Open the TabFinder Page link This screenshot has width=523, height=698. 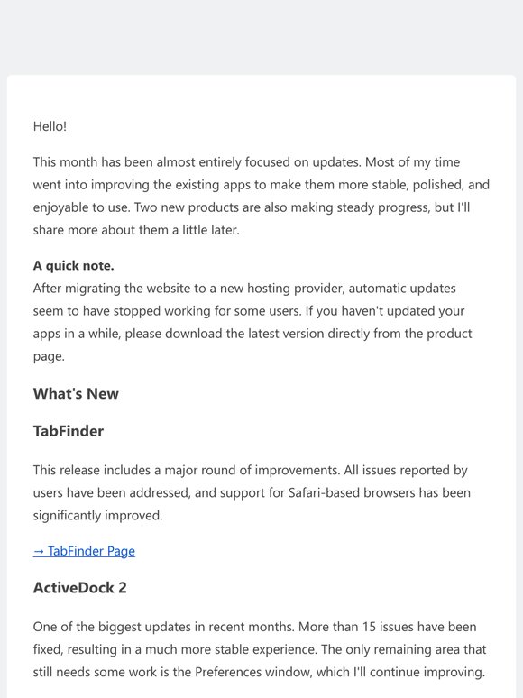tap(84, 551)
